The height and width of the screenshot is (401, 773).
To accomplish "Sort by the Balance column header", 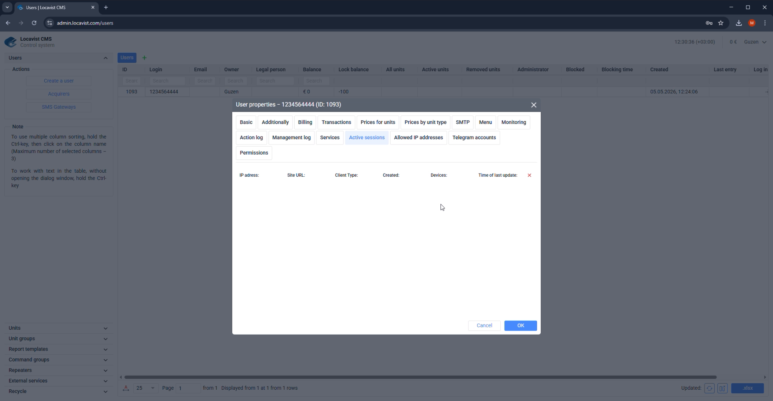I will [x=312, y=70].
